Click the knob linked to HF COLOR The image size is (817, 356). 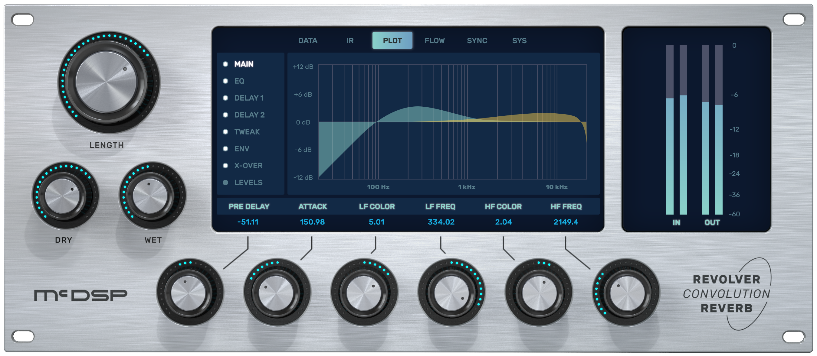pyautogui.click(x=539, y=293)
